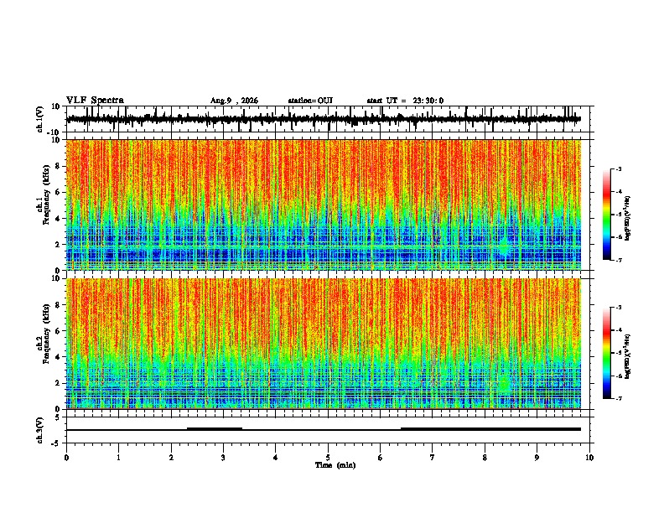
Task: Click time axis tick label "3"
Action: [223, 458]
